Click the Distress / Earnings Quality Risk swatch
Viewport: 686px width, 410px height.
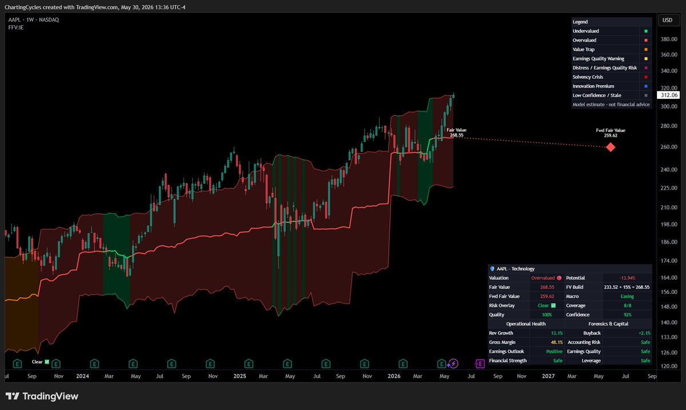pos(645,68)
